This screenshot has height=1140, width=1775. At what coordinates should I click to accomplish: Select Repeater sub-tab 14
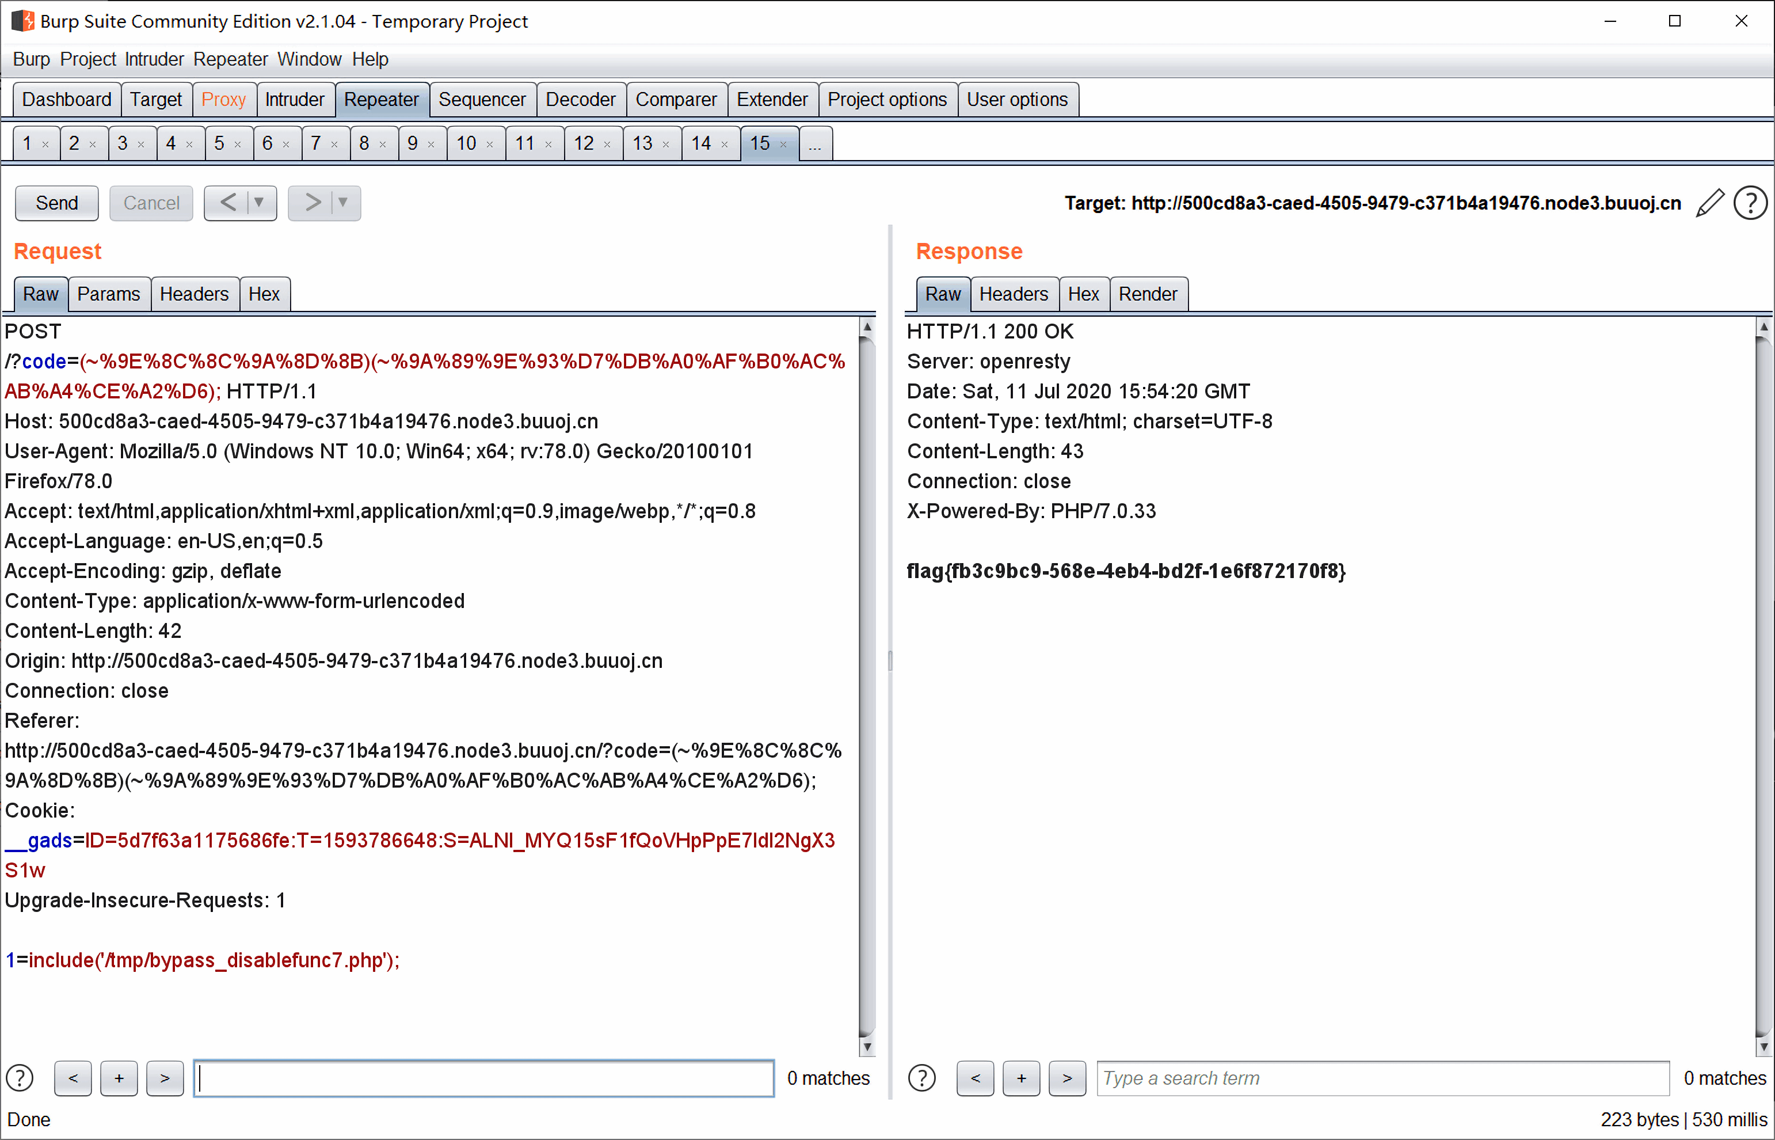coord(702,143)
